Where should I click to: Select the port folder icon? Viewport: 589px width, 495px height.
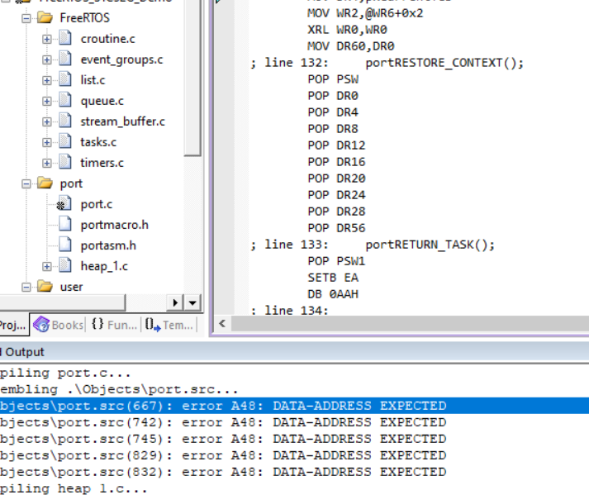point(45,183)
